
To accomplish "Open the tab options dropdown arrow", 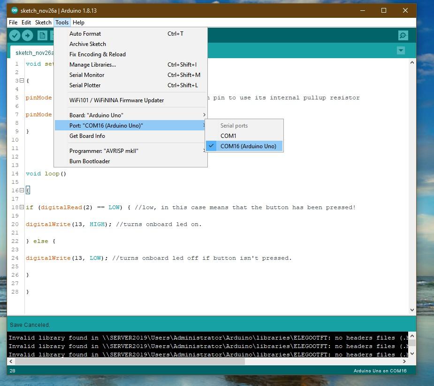I will click(401, 50).
